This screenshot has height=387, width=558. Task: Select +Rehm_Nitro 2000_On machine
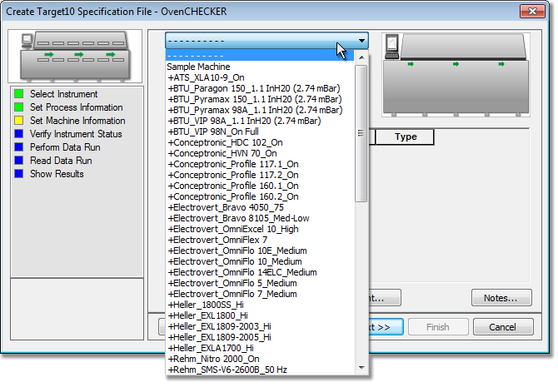point(260,359)
